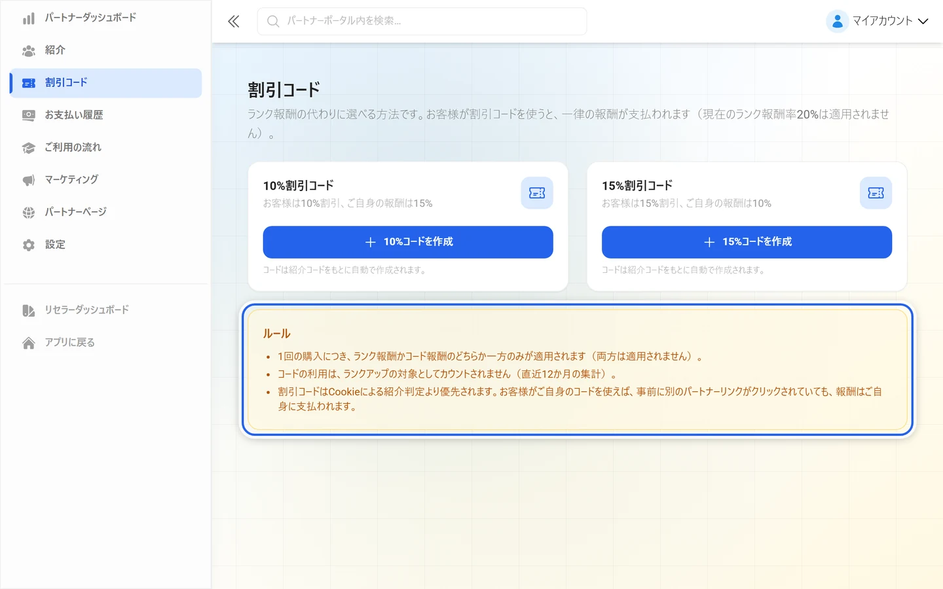Open パートナーダッシュボード menu item
Screen dimensions: 943x589
pos(105,18)
